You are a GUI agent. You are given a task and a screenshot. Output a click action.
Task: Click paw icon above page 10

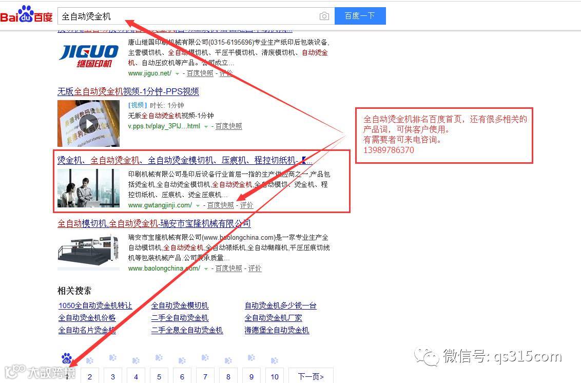point(275,360)
